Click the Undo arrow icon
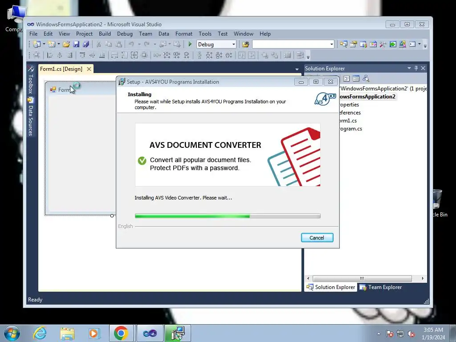 coord(131,44)
